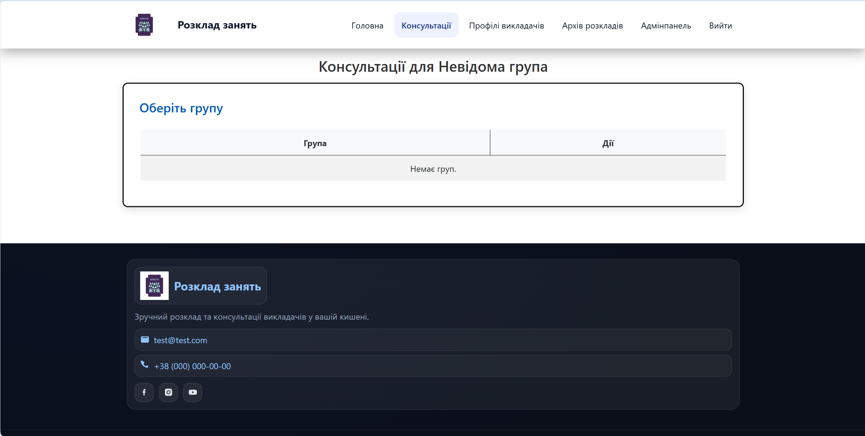The width and height of the screenshot is (865, 436).
Task: Select the Консультації nav tab
Action: (x=426, y=26)
